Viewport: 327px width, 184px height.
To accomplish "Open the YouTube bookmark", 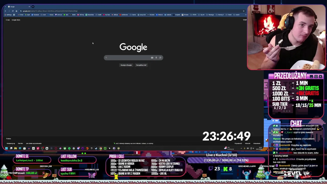I will click(107, 15).
